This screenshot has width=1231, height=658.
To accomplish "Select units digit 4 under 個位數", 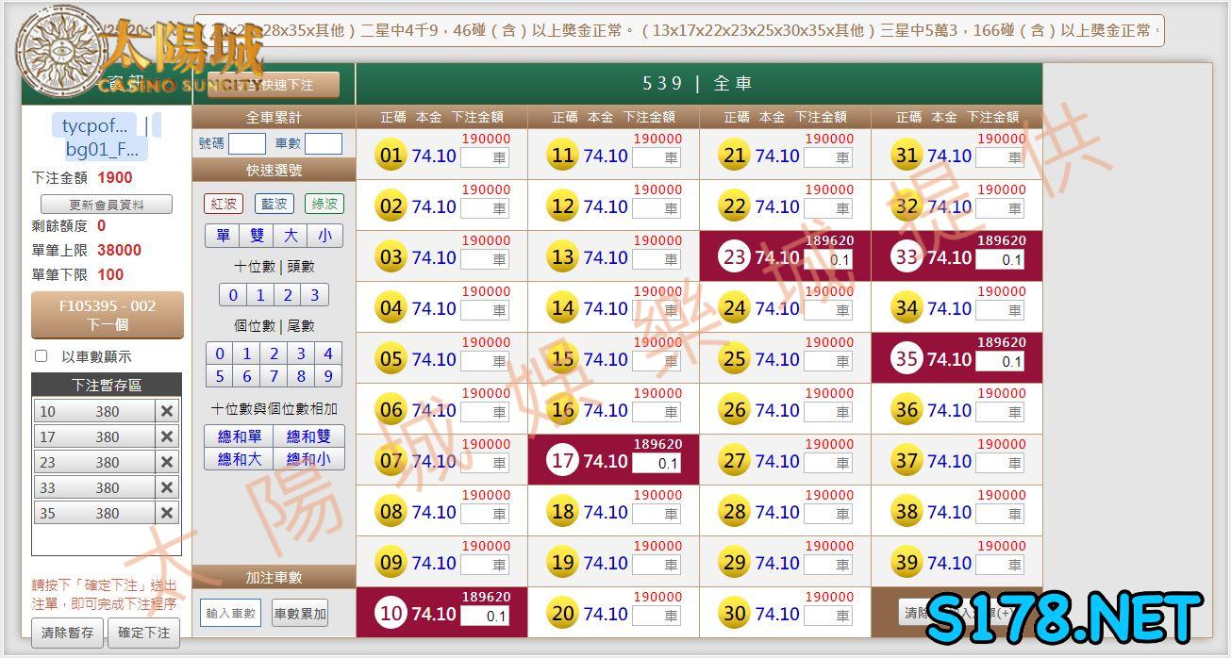I will pyautogui.click(x=328, y=354).
